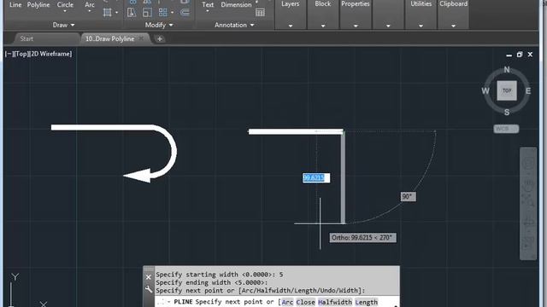Click the TOP face of the ViewCube
The image size is (547, 307).
click(507, 90)
